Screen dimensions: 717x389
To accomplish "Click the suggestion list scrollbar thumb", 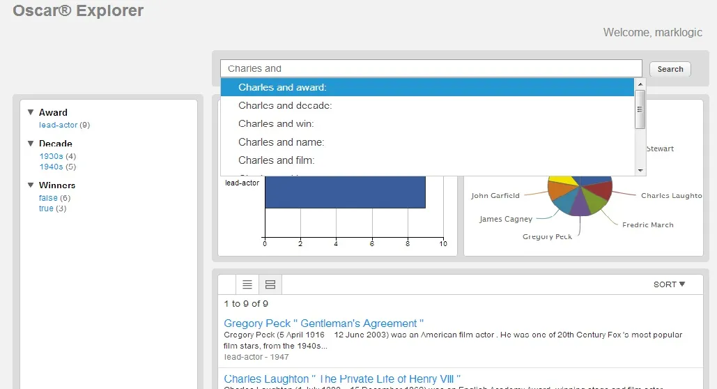I will (640, 109).
